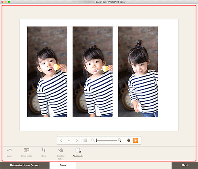Viewport: 198px width, 169px height.
Task: Click the zoom in magnifier icon
Action: pos(120,140)
